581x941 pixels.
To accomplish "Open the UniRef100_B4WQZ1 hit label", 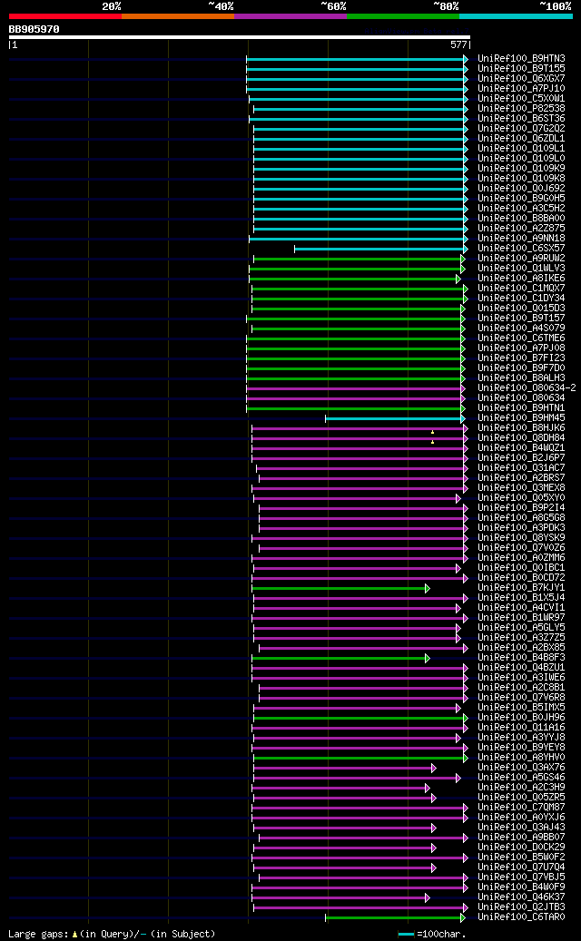I will (x=521, y=447).
